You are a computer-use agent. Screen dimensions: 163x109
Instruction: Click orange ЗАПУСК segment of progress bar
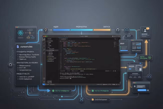coord(102,30)
